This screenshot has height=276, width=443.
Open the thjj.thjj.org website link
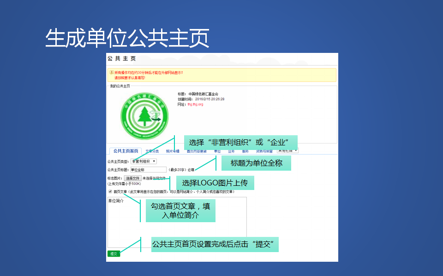195,104
